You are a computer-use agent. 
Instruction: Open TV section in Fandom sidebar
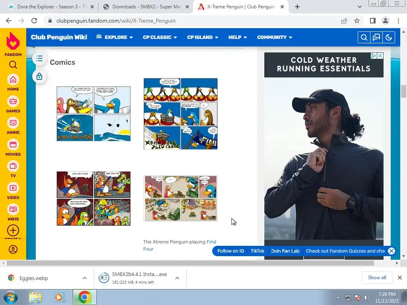click(x=13, y=169)
